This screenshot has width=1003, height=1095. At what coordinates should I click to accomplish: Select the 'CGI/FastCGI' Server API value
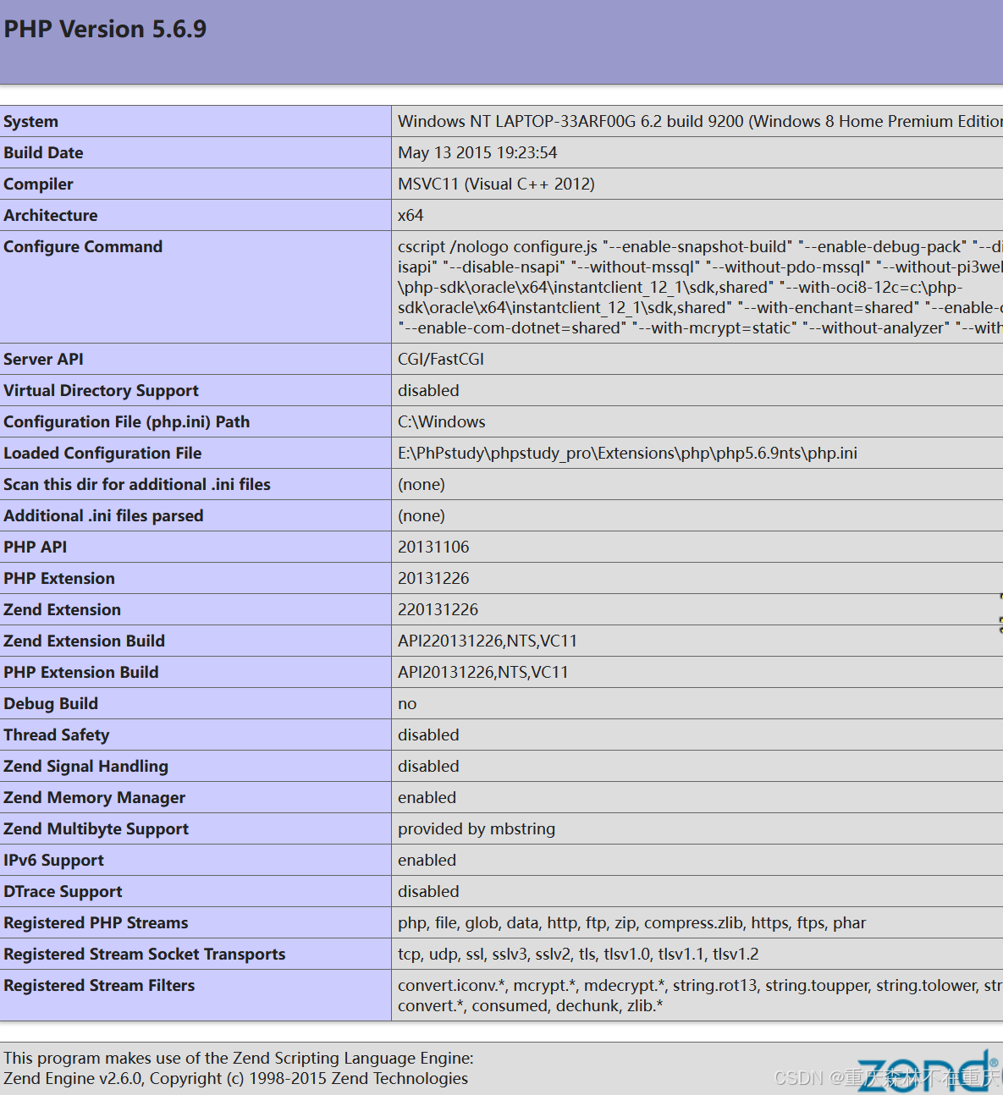point(441,359)
